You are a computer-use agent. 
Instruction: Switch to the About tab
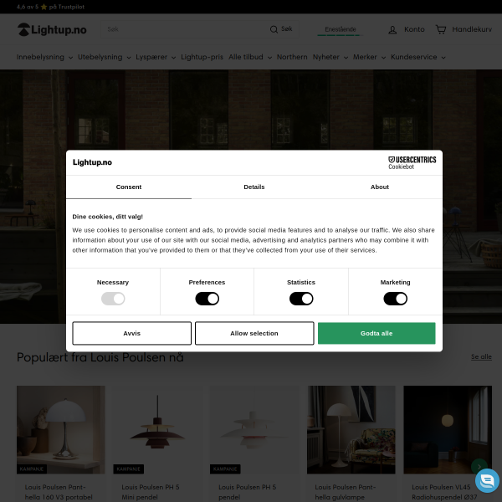(380, 187)
